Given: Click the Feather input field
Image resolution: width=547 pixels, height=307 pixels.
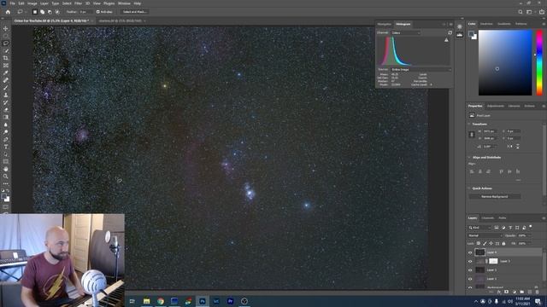Looking at the screenshot, I should tap(85, 12).
